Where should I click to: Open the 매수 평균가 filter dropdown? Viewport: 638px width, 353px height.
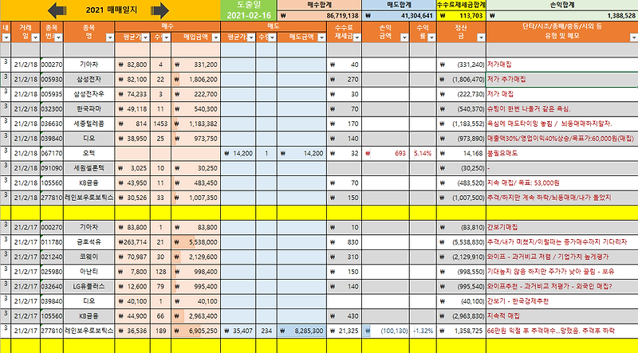pos(145,37)
